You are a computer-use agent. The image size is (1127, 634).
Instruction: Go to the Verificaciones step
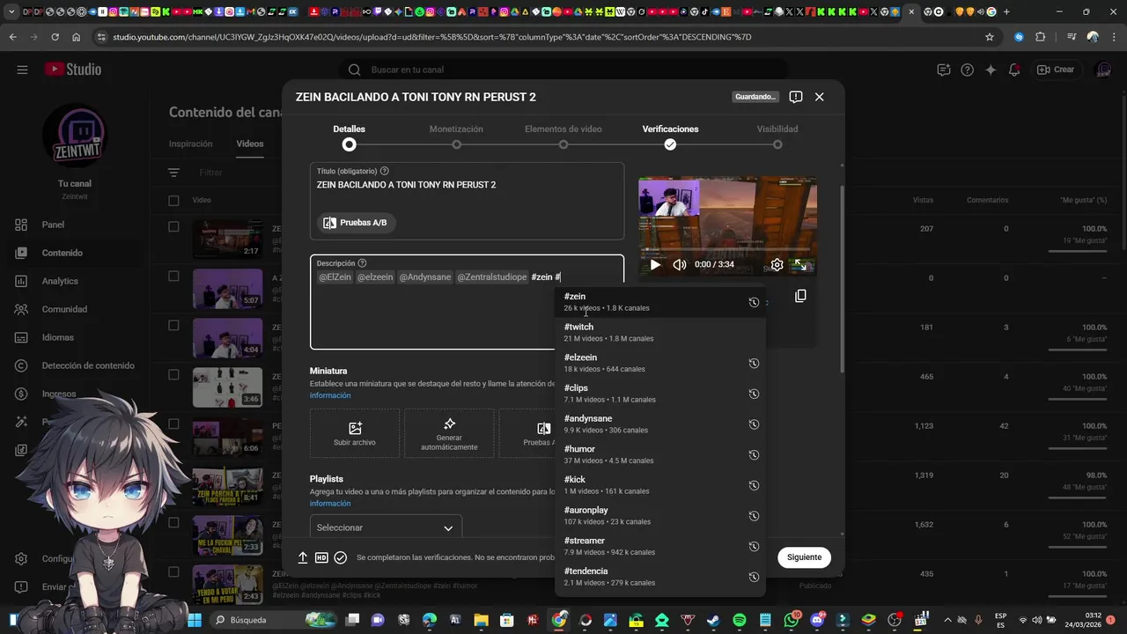click(x=670, y=136)
